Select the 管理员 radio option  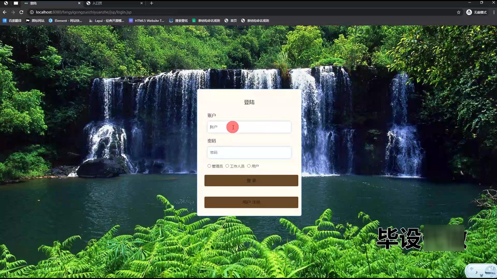pos(209,166)
